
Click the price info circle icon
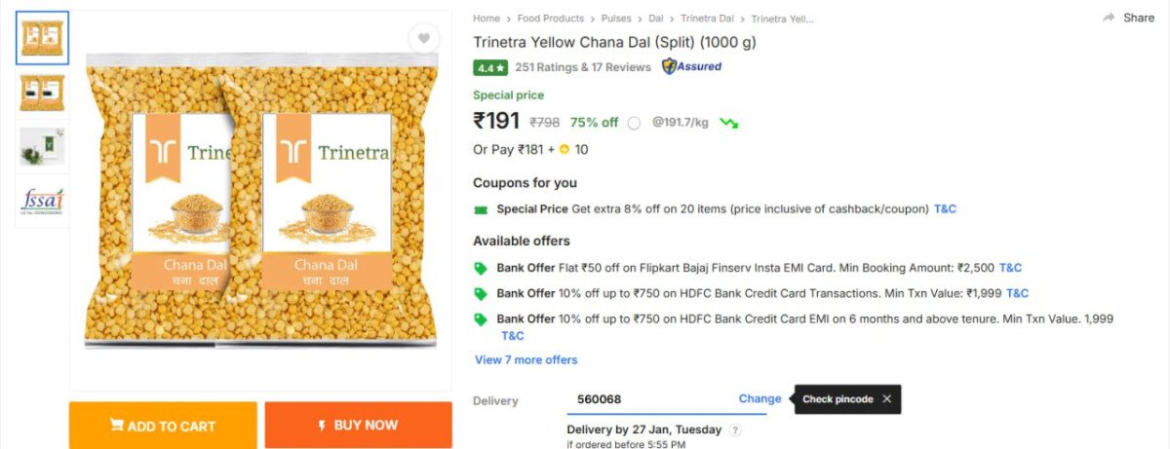tap(634, 123)
